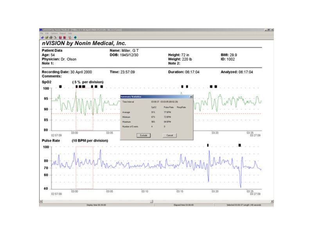Click the DOB value '1945/12/30'
Image resolution: width=313 pixels, height=235 pixels.
pos(129,55)
